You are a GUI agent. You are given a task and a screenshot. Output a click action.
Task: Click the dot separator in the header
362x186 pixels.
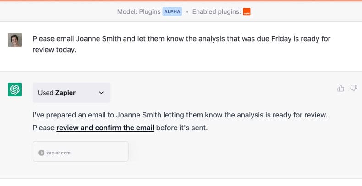(187, 12)
